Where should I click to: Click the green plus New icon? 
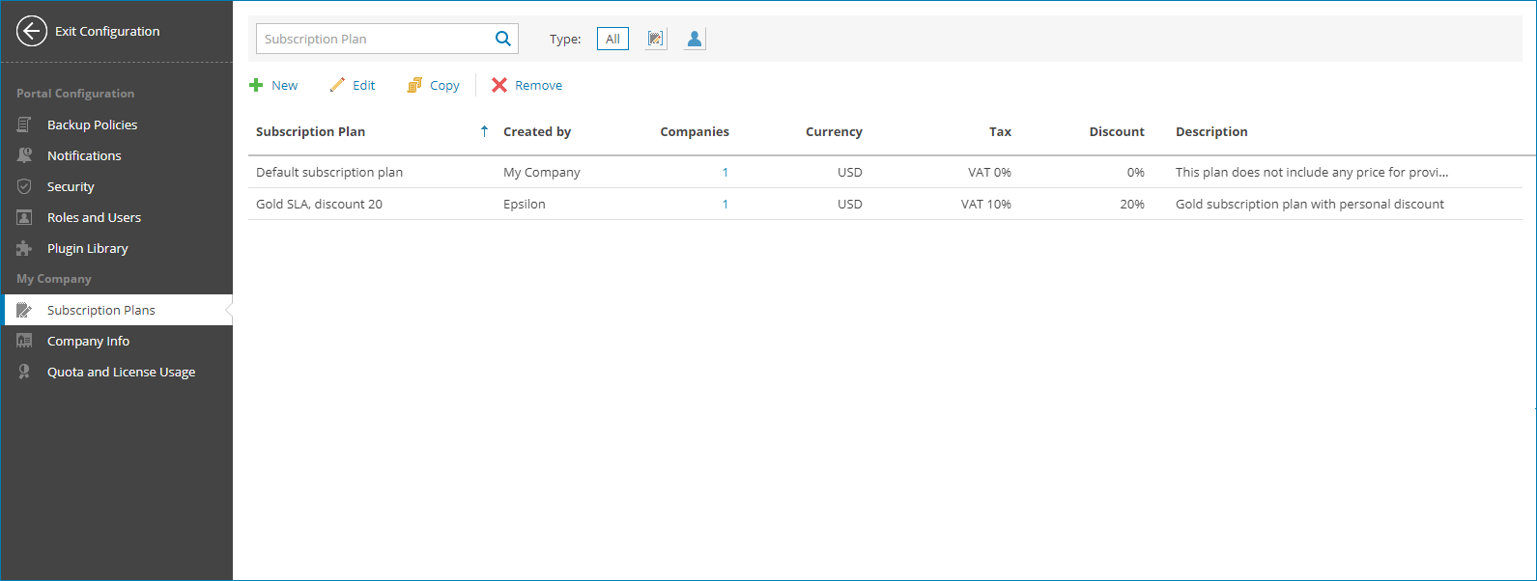(256, 85)
